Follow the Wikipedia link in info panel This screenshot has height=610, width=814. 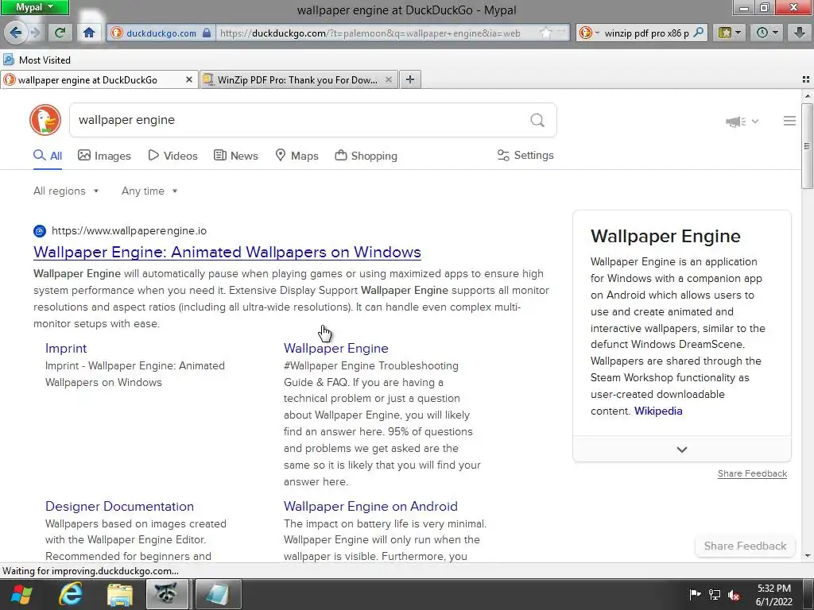point(658,411)
